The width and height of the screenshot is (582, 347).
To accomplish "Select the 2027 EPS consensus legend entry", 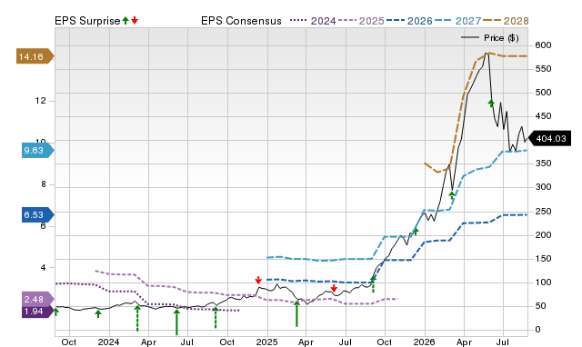I will [x=457, y=21].
